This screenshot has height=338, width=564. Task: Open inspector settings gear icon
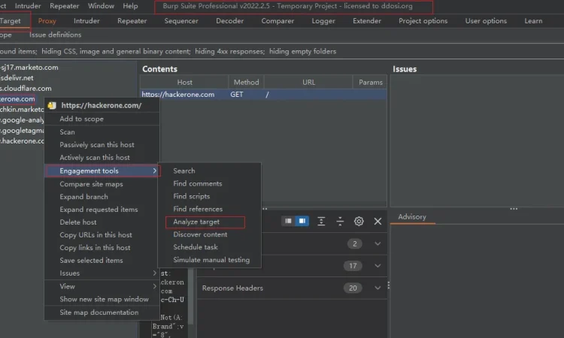359,222
